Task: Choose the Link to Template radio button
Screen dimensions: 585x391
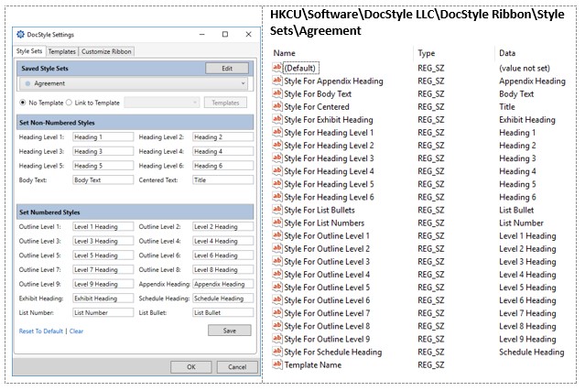Action: point(69,103)
